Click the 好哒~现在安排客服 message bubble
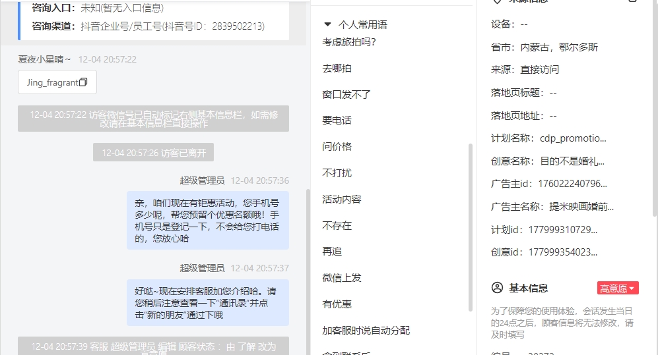 (x=208, y=303)
